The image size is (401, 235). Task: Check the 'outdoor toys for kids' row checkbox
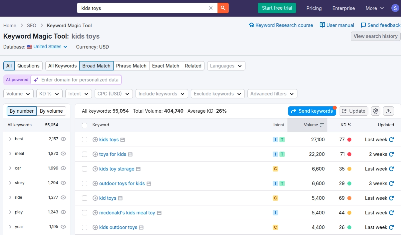click(x=85, y=183)
